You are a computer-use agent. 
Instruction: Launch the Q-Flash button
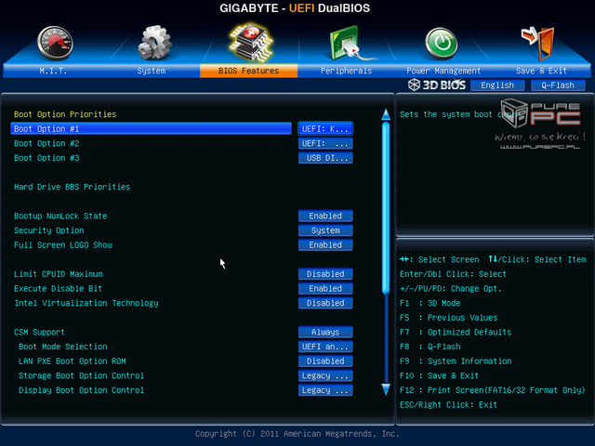[558, 85]
